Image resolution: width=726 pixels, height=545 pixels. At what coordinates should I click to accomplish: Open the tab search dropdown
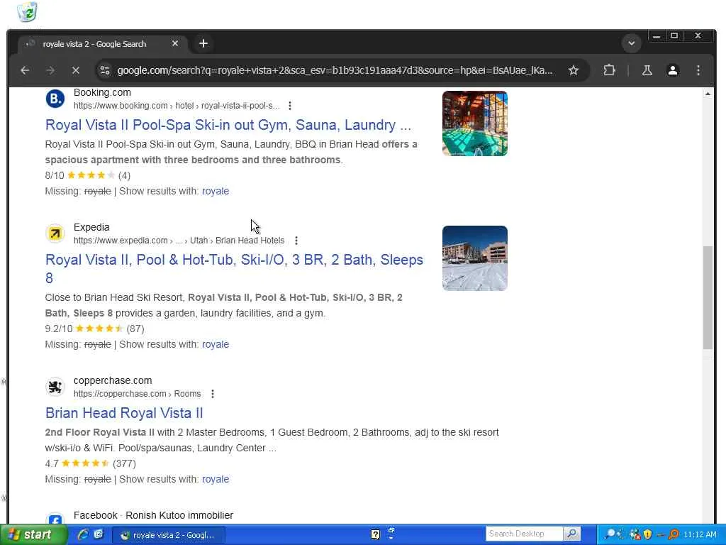pos(631,43)
